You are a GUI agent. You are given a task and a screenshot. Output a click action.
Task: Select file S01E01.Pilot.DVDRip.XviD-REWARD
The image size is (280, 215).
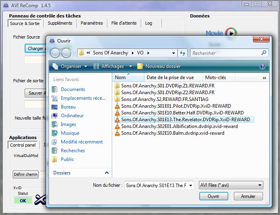pyautogui.click(x=176, y=106)
